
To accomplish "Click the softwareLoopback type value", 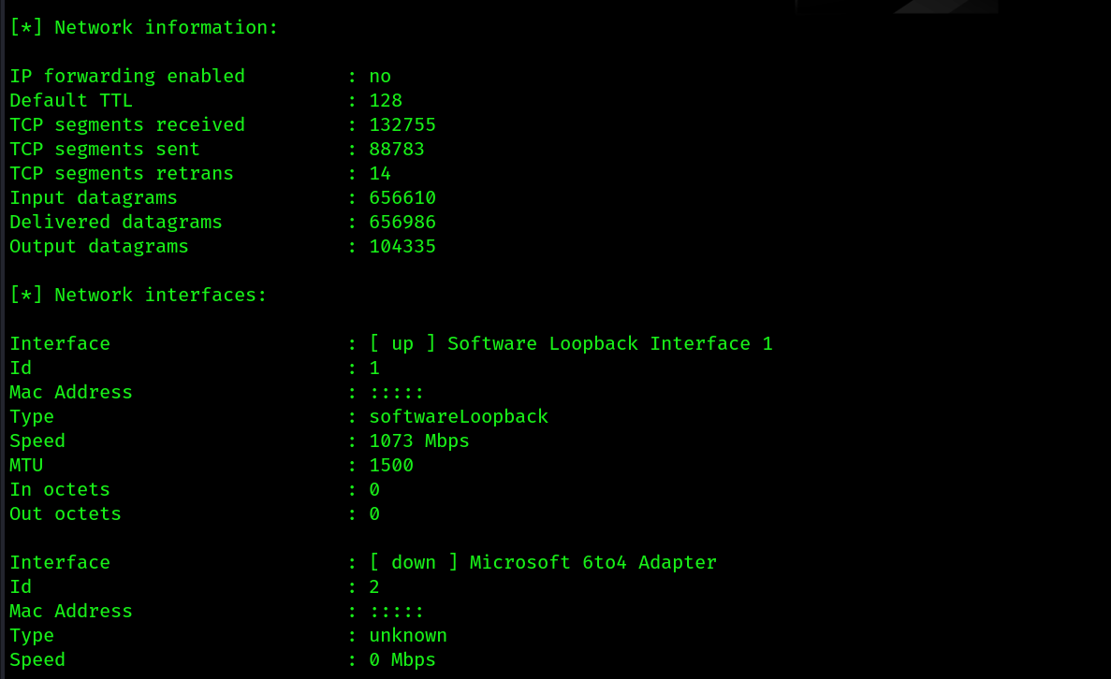I will tap(459, 416).
